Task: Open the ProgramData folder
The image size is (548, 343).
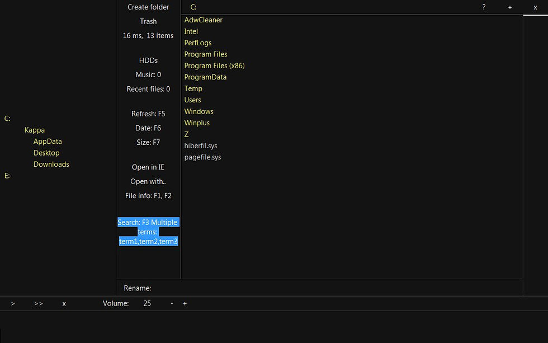Action: point(206,77)
